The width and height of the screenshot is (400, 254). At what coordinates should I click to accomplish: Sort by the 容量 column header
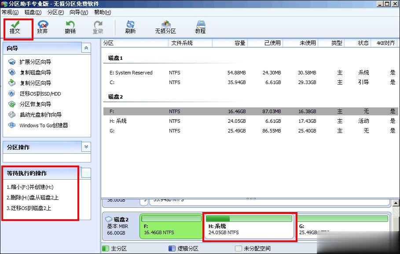[x=240, y=43]
